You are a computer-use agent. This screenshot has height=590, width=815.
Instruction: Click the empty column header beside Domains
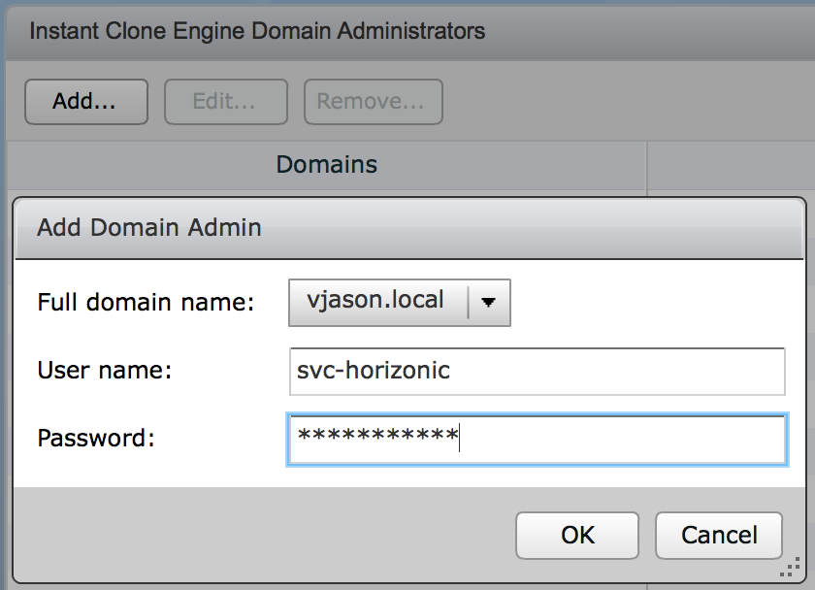click(731, 164)
